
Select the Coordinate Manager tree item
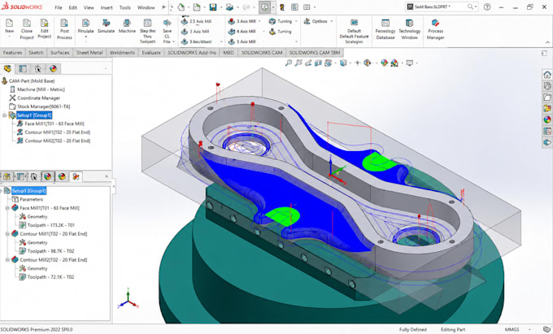click(34, 98)
